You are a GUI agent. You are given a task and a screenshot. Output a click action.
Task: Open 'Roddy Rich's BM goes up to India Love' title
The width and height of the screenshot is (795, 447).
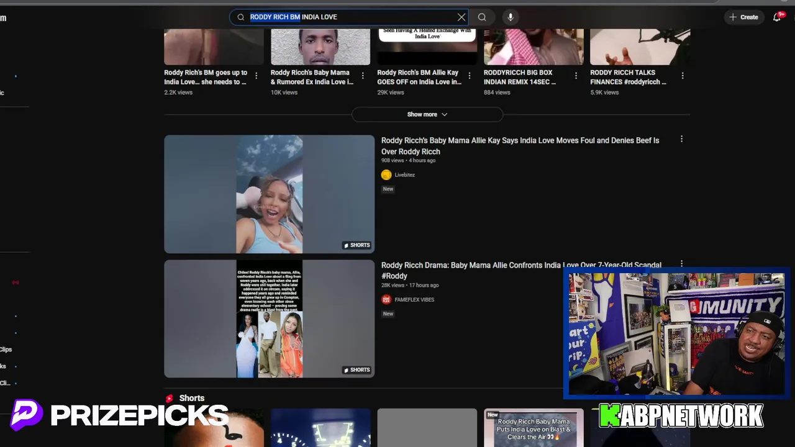click(206, 77)
